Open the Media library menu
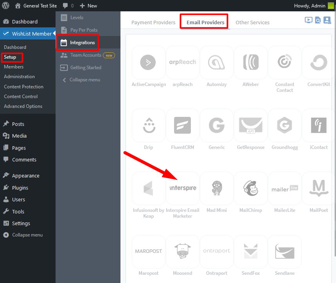Image resolution: width=336 pixels, height=283 pixels. [28, 136]
